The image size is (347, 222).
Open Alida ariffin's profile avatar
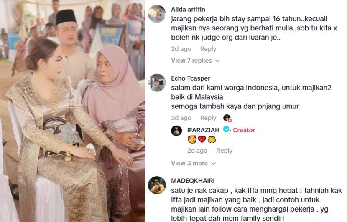tap(157, 14)
